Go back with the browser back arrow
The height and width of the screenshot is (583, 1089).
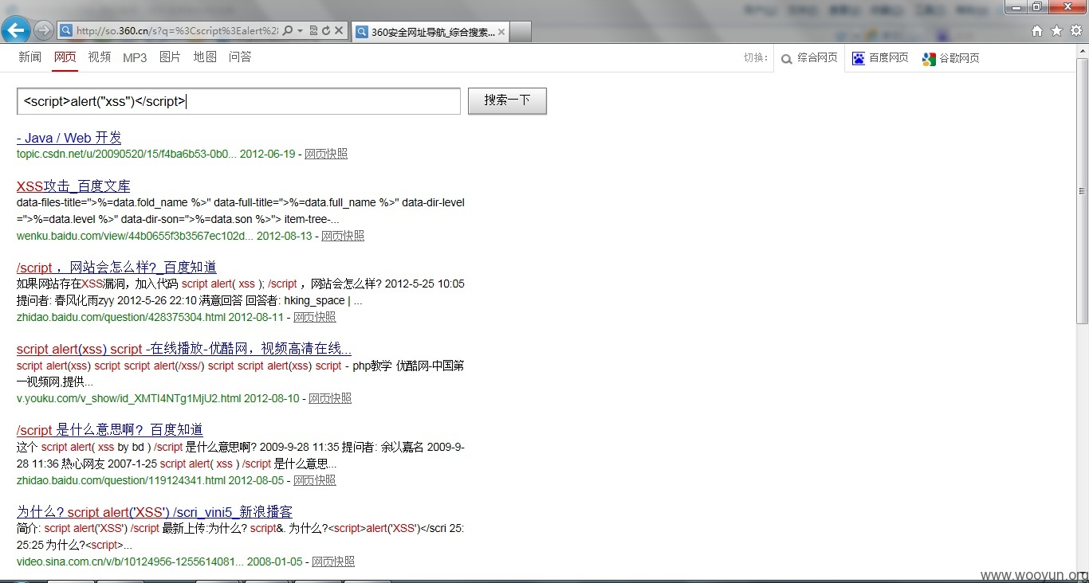tap(16, 30)
